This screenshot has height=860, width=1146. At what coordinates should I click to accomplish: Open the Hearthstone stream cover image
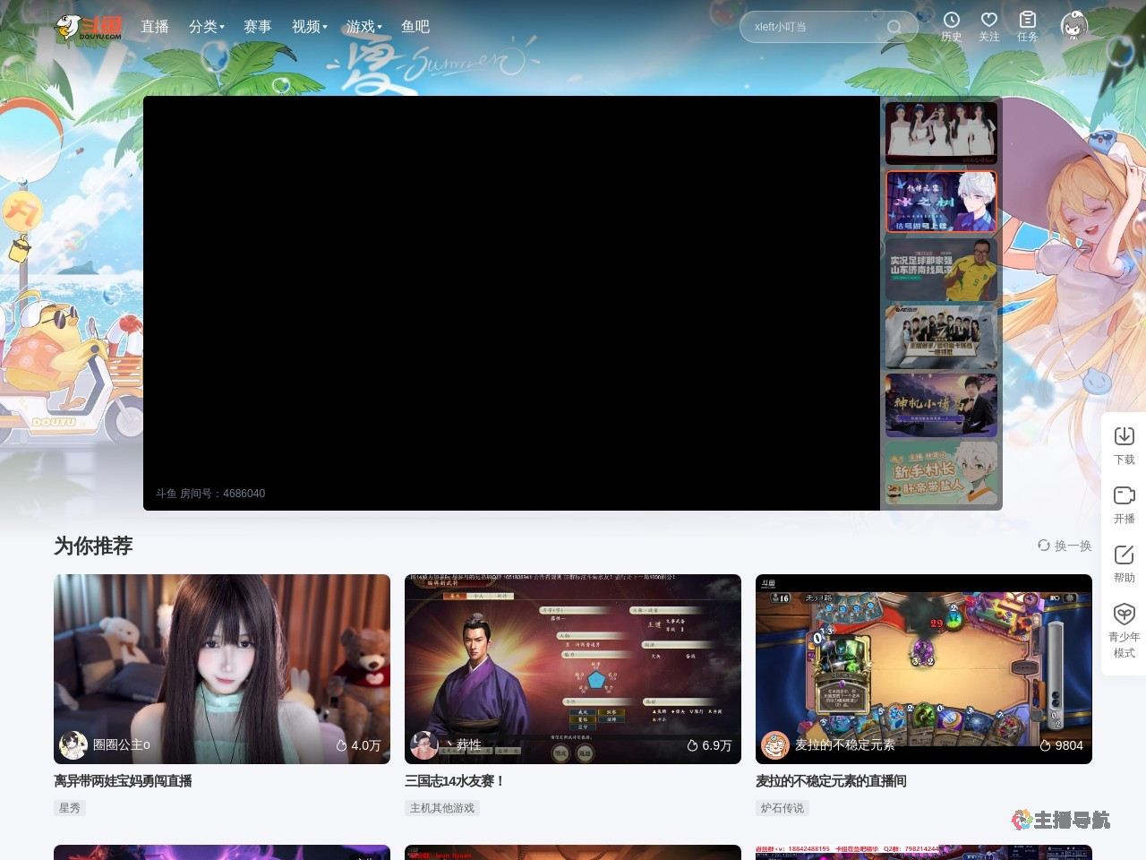coord(924,669)
